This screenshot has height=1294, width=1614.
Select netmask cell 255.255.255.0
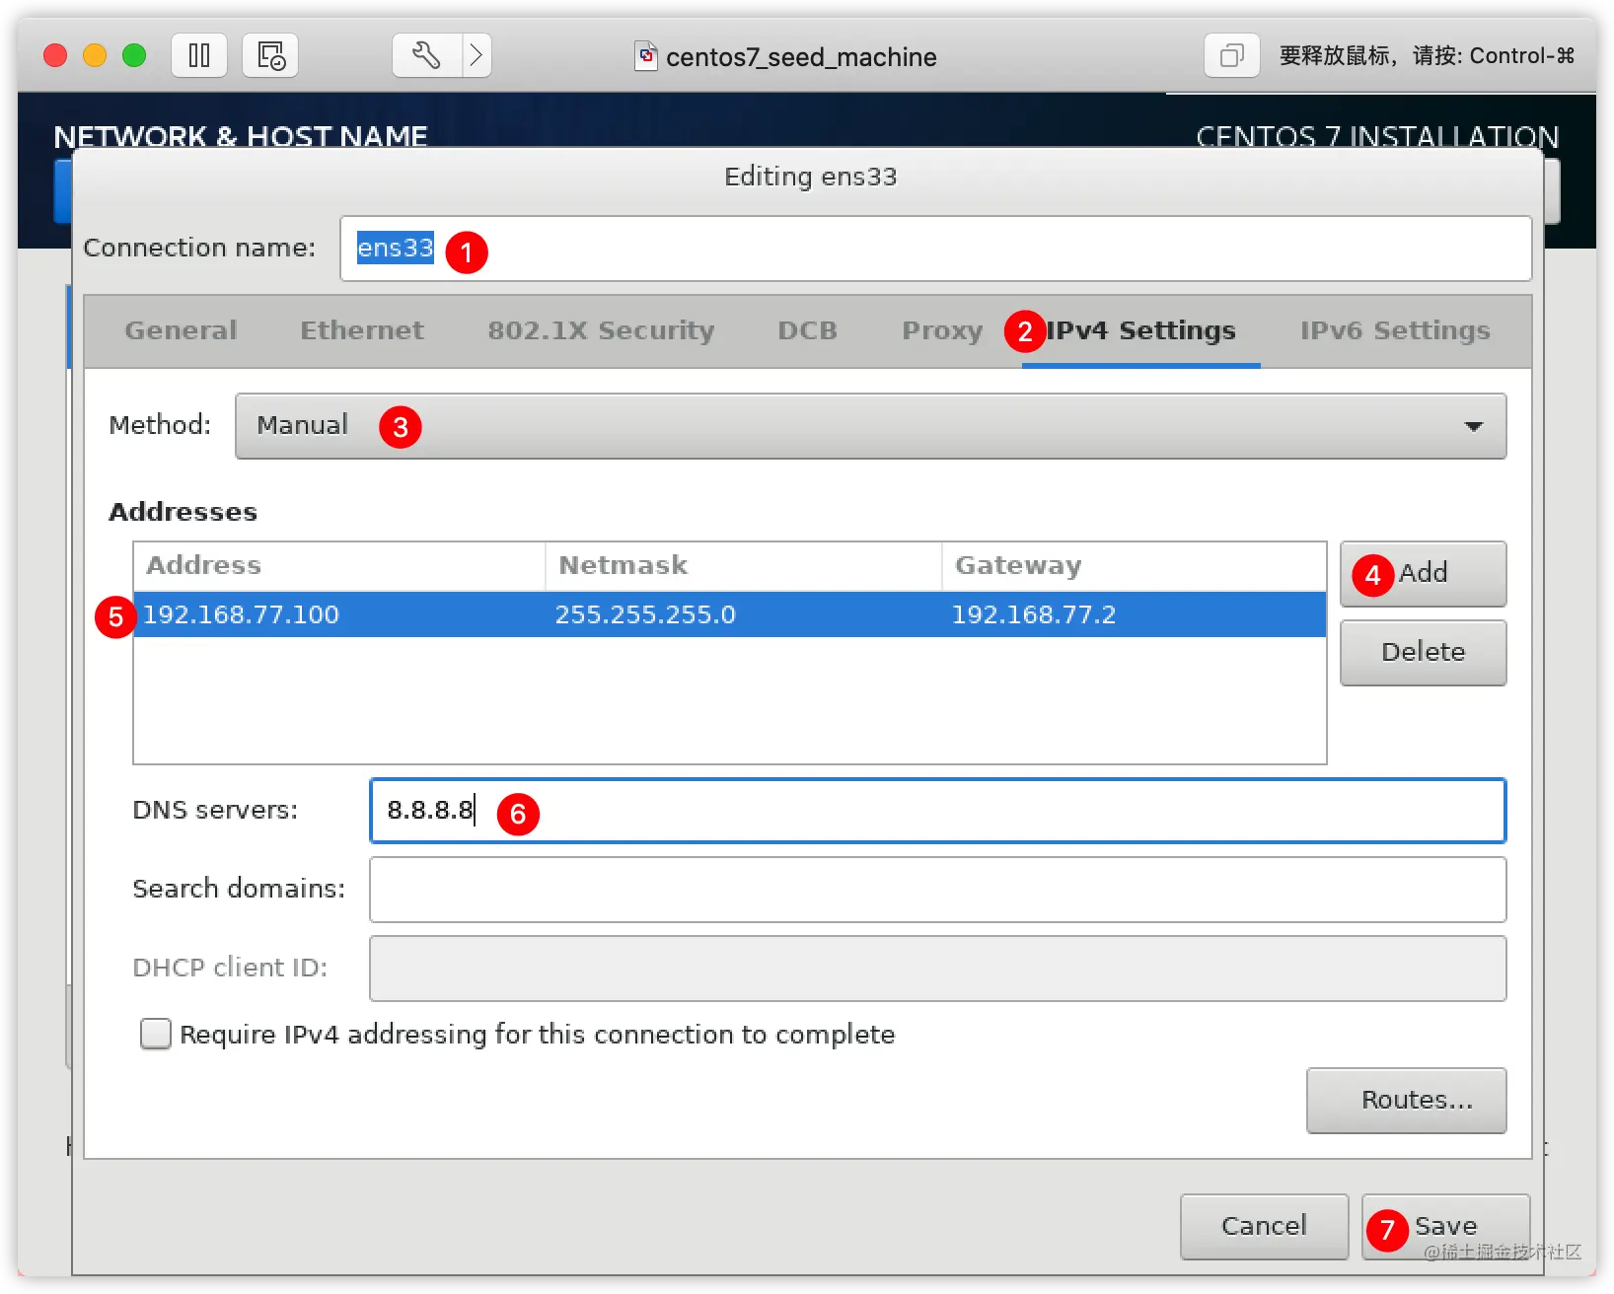[x=645, y=614]
